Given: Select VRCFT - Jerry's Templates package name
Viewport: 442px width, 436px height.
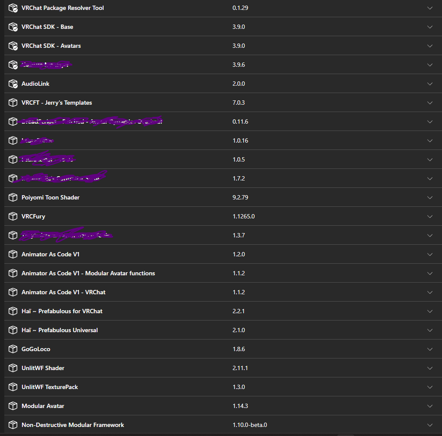Looking at the screenshot, I should point(57,103).
